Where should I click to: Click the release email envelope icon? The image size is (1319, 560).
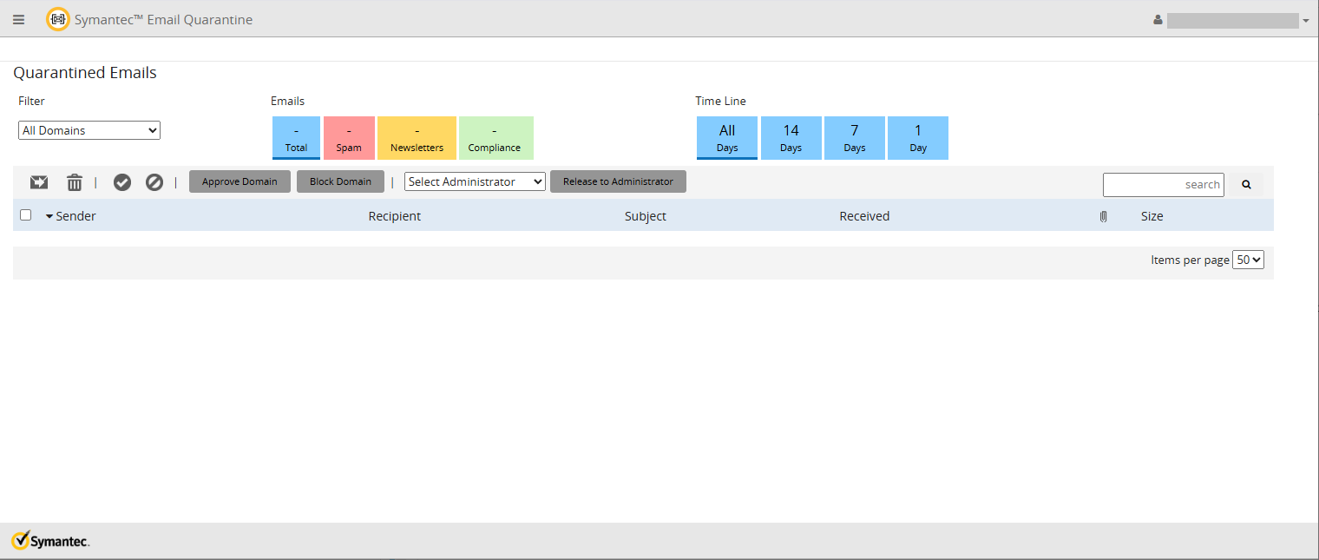pos(39,182)
